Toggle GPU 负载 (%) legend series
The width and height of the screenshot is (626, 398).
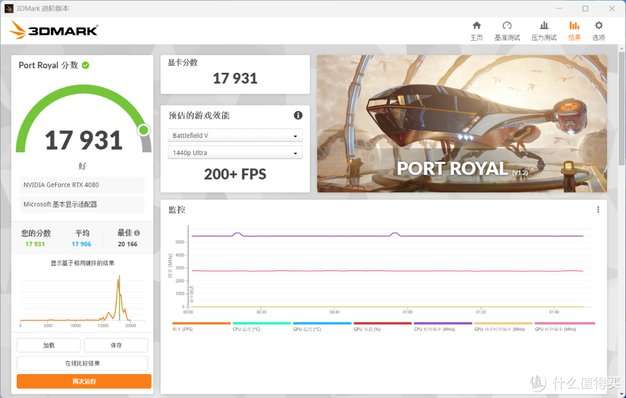coord(382,327)
